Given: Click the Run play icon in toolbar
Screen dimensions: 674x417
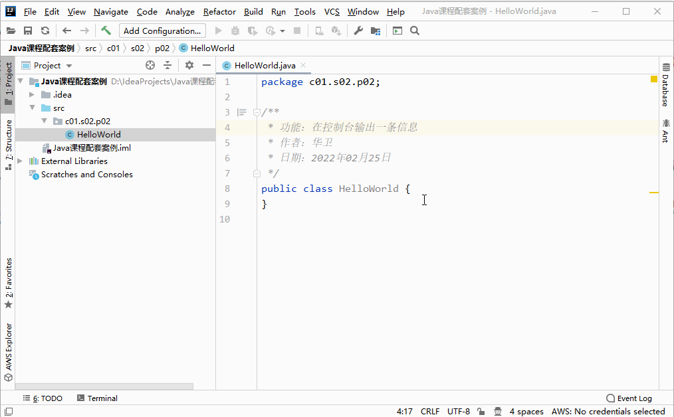Looking at the screenshot, I should coord(219,31).
